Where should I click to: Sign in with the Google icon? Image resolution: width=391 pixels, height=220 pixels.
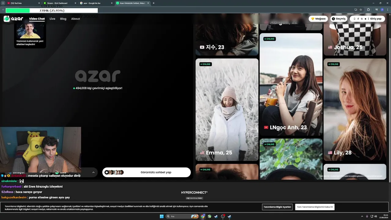362,19
